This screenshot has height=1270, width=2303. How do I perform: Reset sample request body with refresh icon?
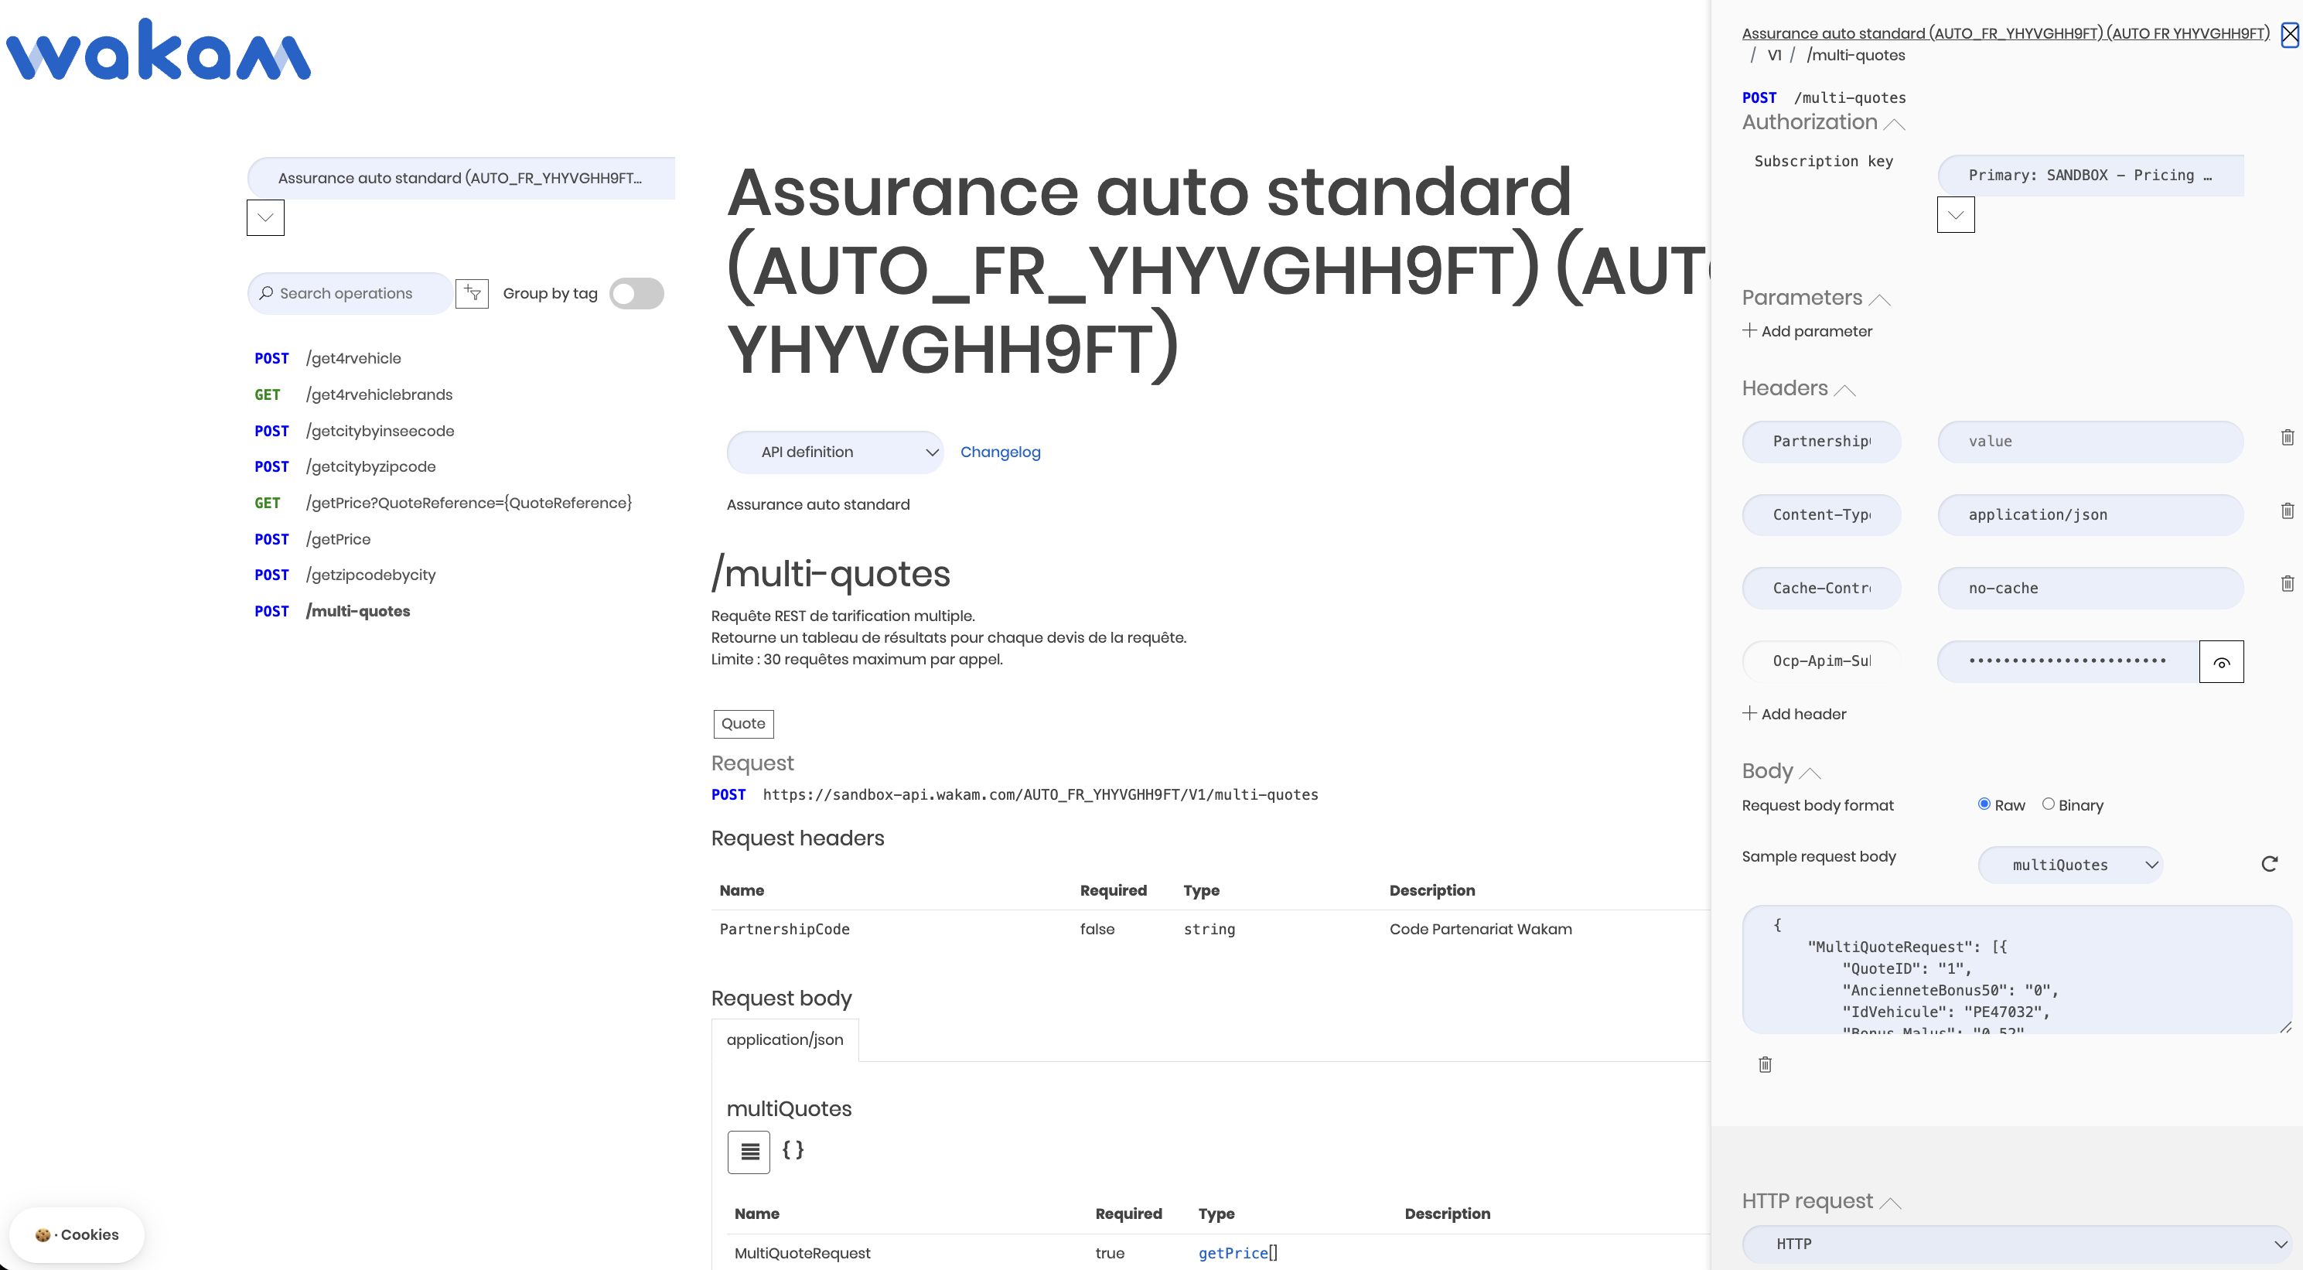[2269, 864]
